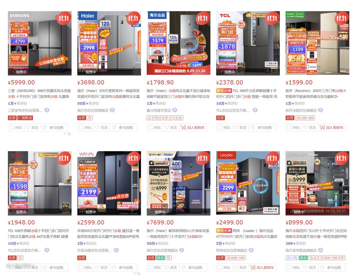Viewport: 356px width, 275px height.
Task: Open TCL ¥1948.00 fridge product image
Action: pos(40,183)
